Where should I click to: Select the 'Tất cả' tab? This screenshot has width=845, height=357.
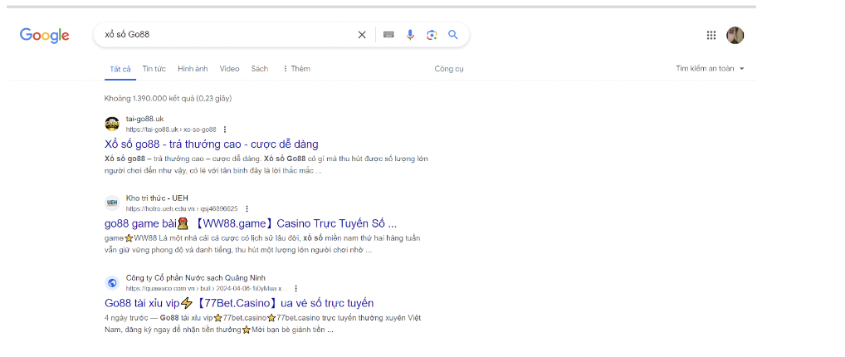point(120,69)
